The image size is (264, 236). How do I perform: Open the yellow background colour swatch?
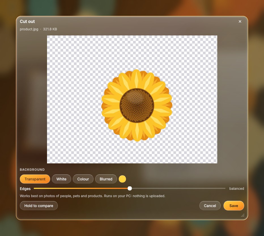coord(122,179)
